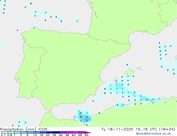
Task: Click the above-50 mm legend arrow tip
Action: coord(88,132)
